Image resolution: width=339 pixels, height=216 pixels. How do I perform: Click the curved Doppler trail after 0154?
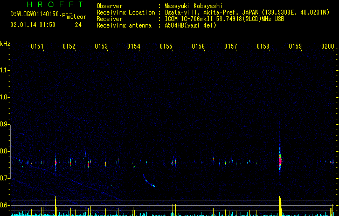[x=149, y=181]
